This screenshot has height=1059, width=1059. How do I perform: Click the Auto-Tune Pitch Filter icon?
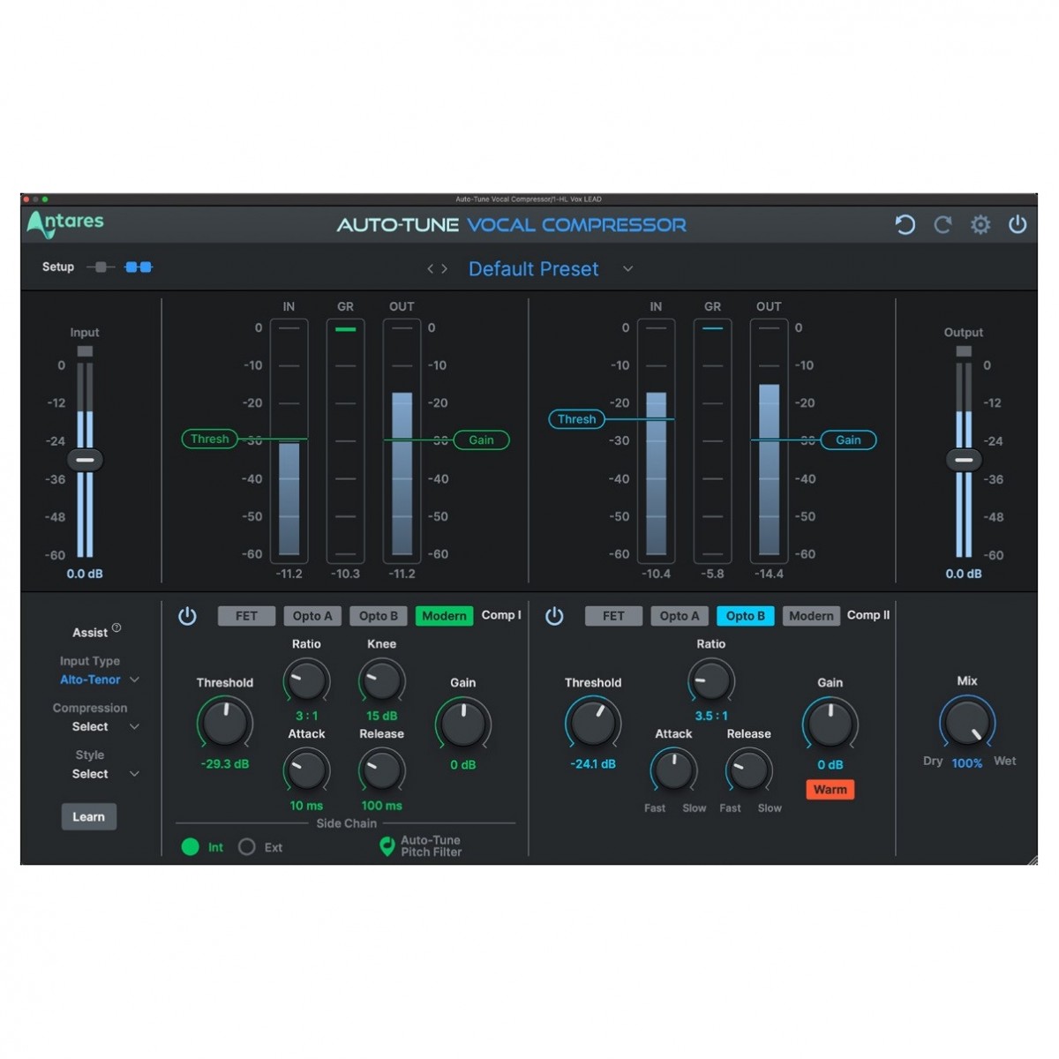[387, 846]
